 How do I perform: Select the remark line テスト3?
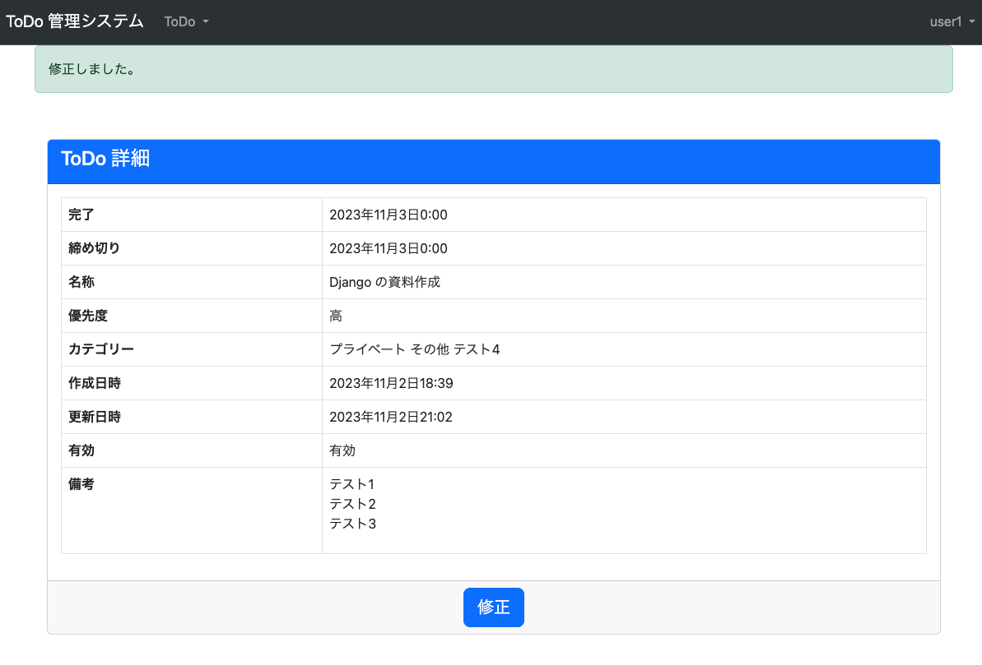[352, 524]
